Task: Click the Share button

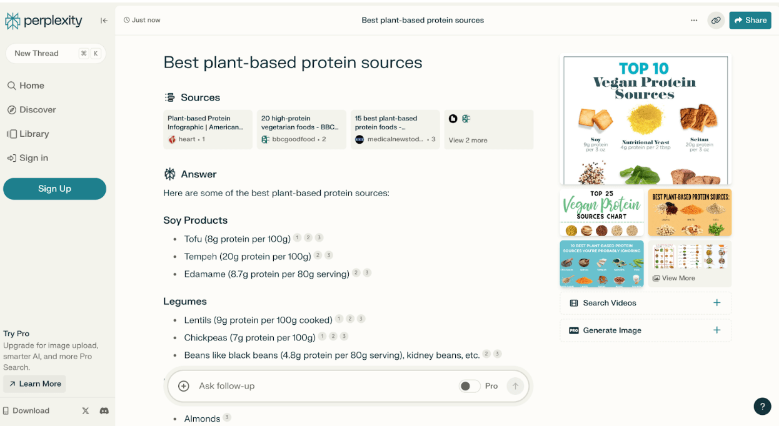Action: (x=750, y=20)
